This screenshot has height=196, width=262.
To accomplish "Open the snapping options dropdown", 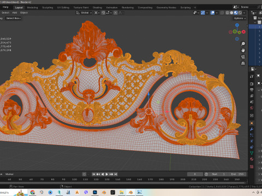I will [109, 13].
